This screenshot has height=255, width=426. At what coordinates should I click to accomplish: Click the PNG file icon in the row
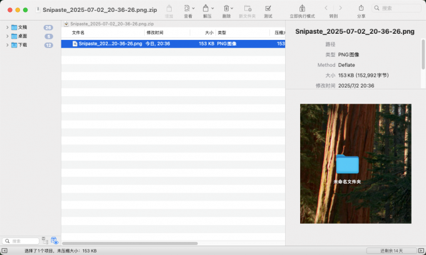pyautogui.click(x=75, y=44)
